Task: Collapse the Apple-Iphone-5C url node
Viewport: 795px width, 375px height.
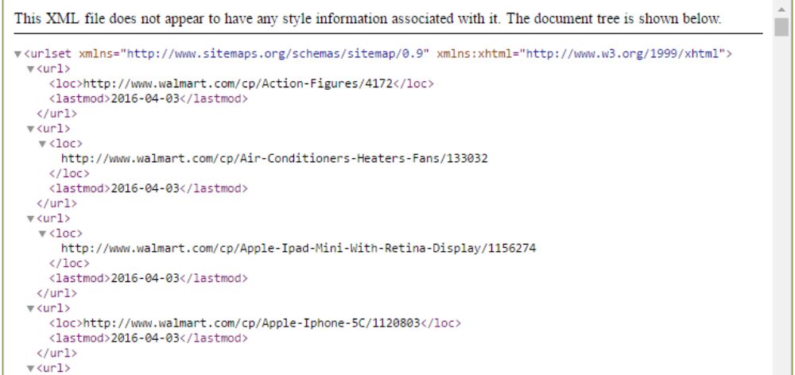Action: tap(30, 308)
